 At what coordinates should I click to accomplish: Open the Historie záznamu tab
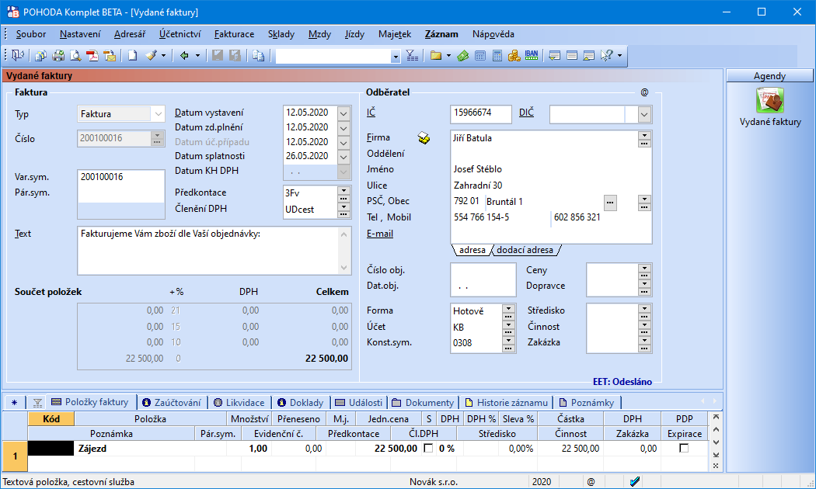point(507,403)
